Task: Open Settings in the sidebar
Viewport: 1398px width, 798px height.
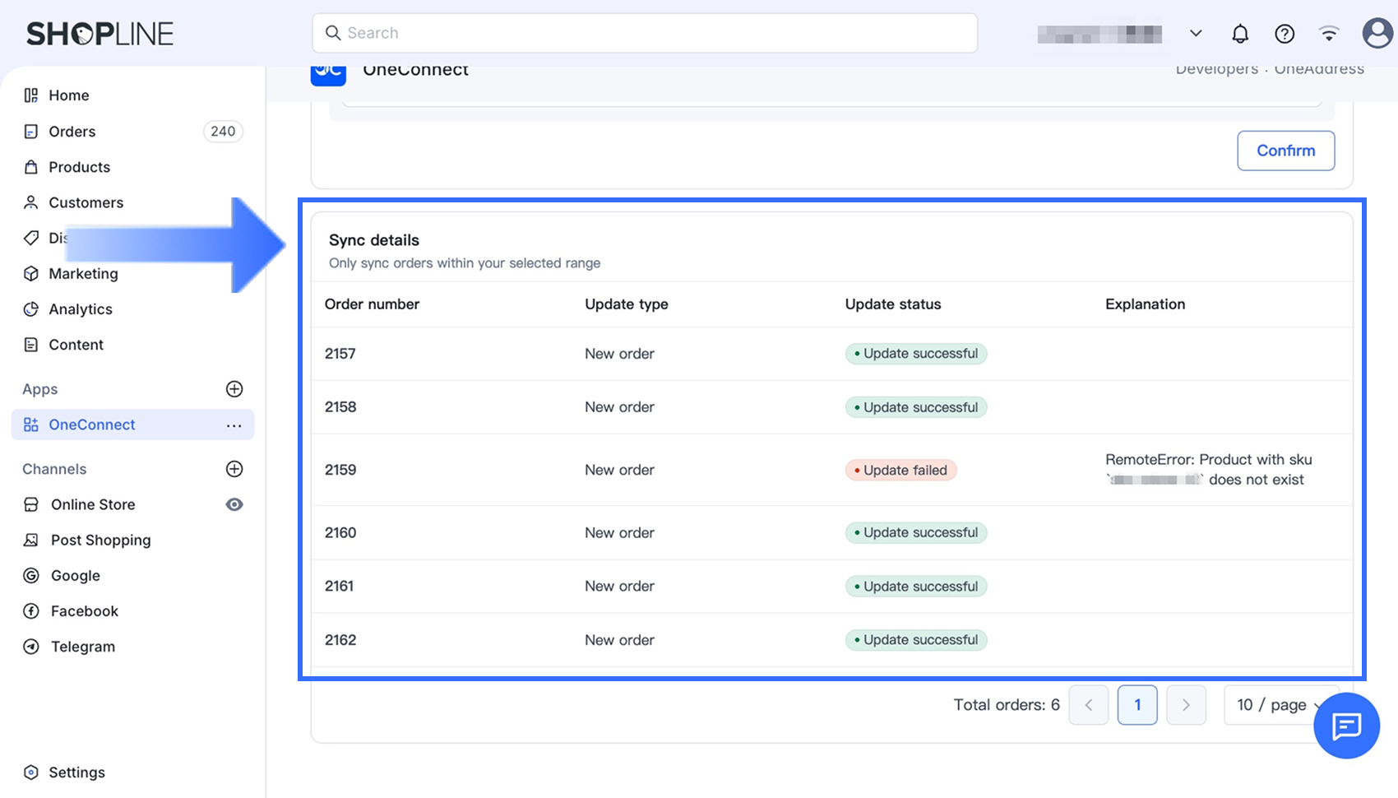Action: coord(76,772)
